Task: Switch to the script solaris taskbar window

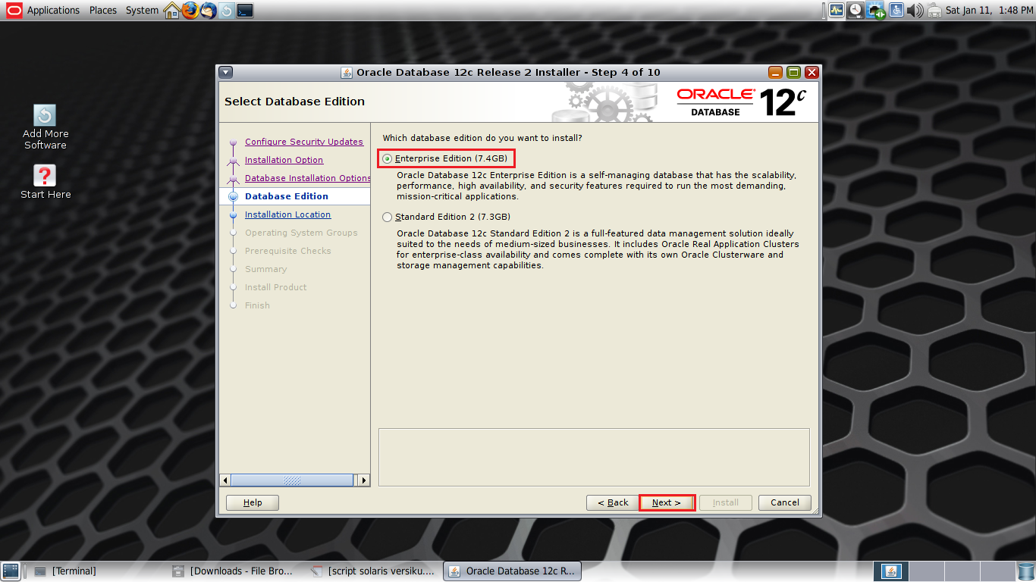Action: click(374, 571)
